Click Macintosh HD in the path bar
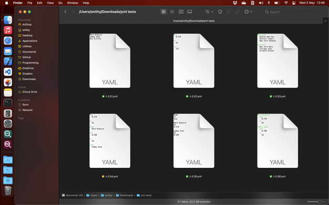The image size is (329, 205). tap(72, 196)
